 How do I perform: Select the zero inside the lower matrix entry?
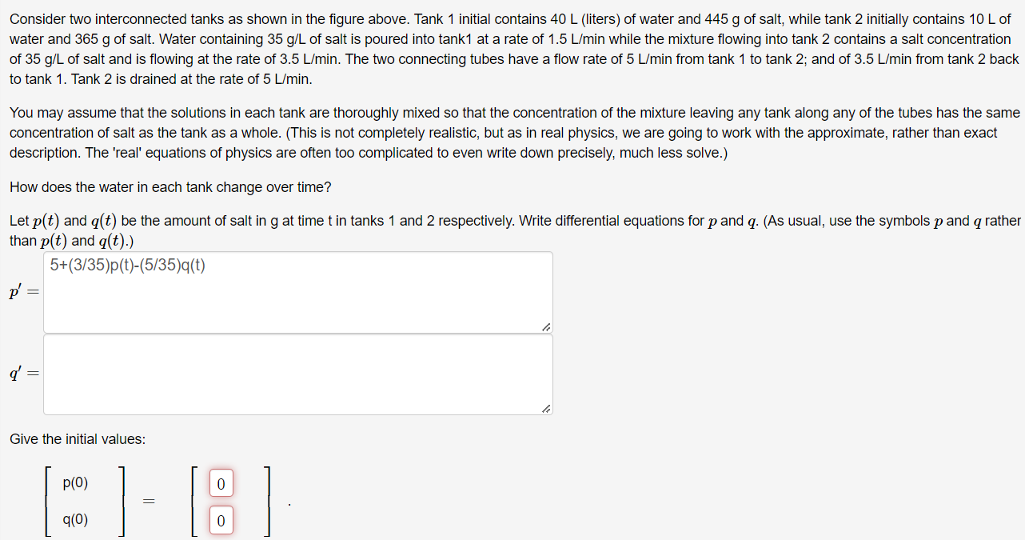221,519
